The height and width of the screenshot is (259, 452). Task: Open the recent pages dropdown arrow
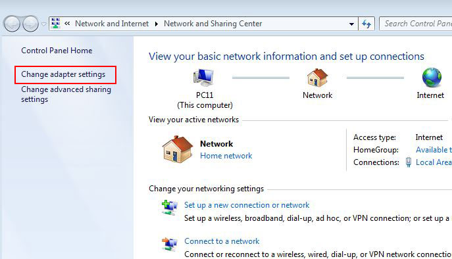(x=43, y=24)
